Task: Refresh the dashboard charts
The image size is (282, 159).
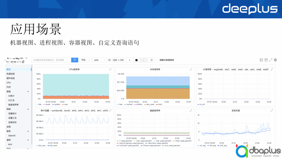Action: click(151, 60)
